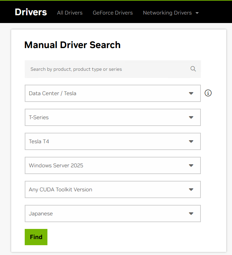Go to the All Drivers tab
232x255 pixels.
70,13
